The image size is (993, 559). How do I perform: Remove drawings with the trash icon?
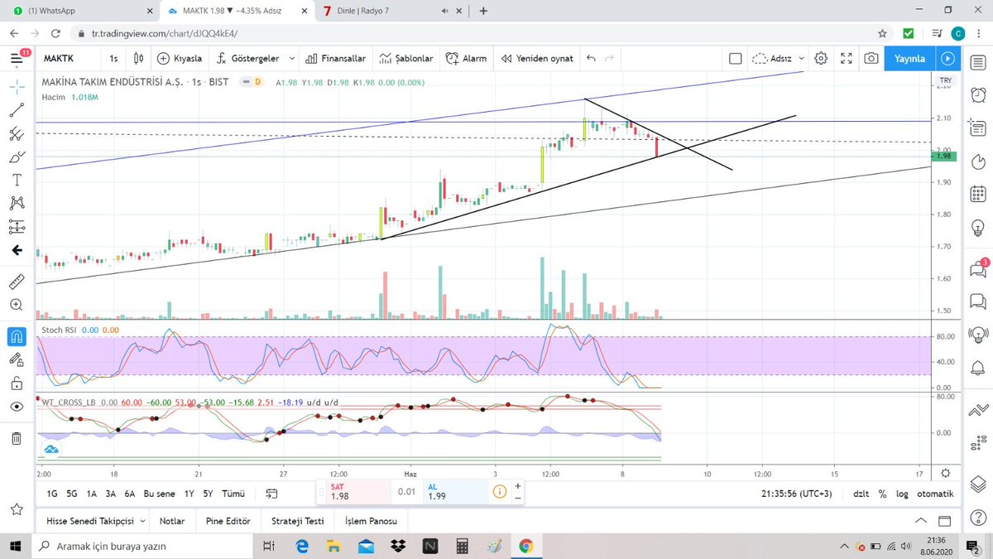[x=17, y=438]
